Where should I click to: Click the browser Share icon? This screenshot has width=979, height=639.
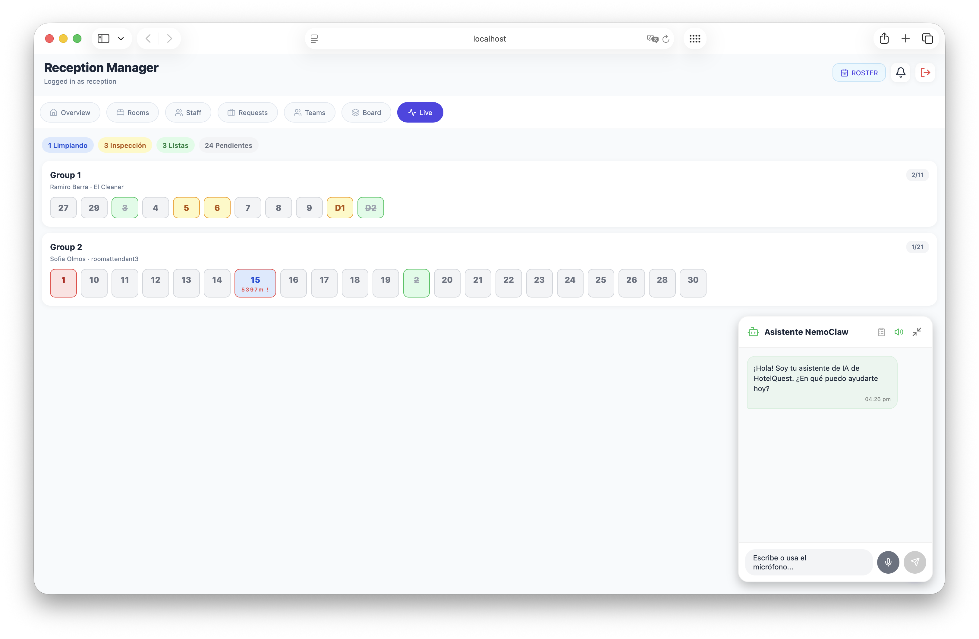point(884,39)
